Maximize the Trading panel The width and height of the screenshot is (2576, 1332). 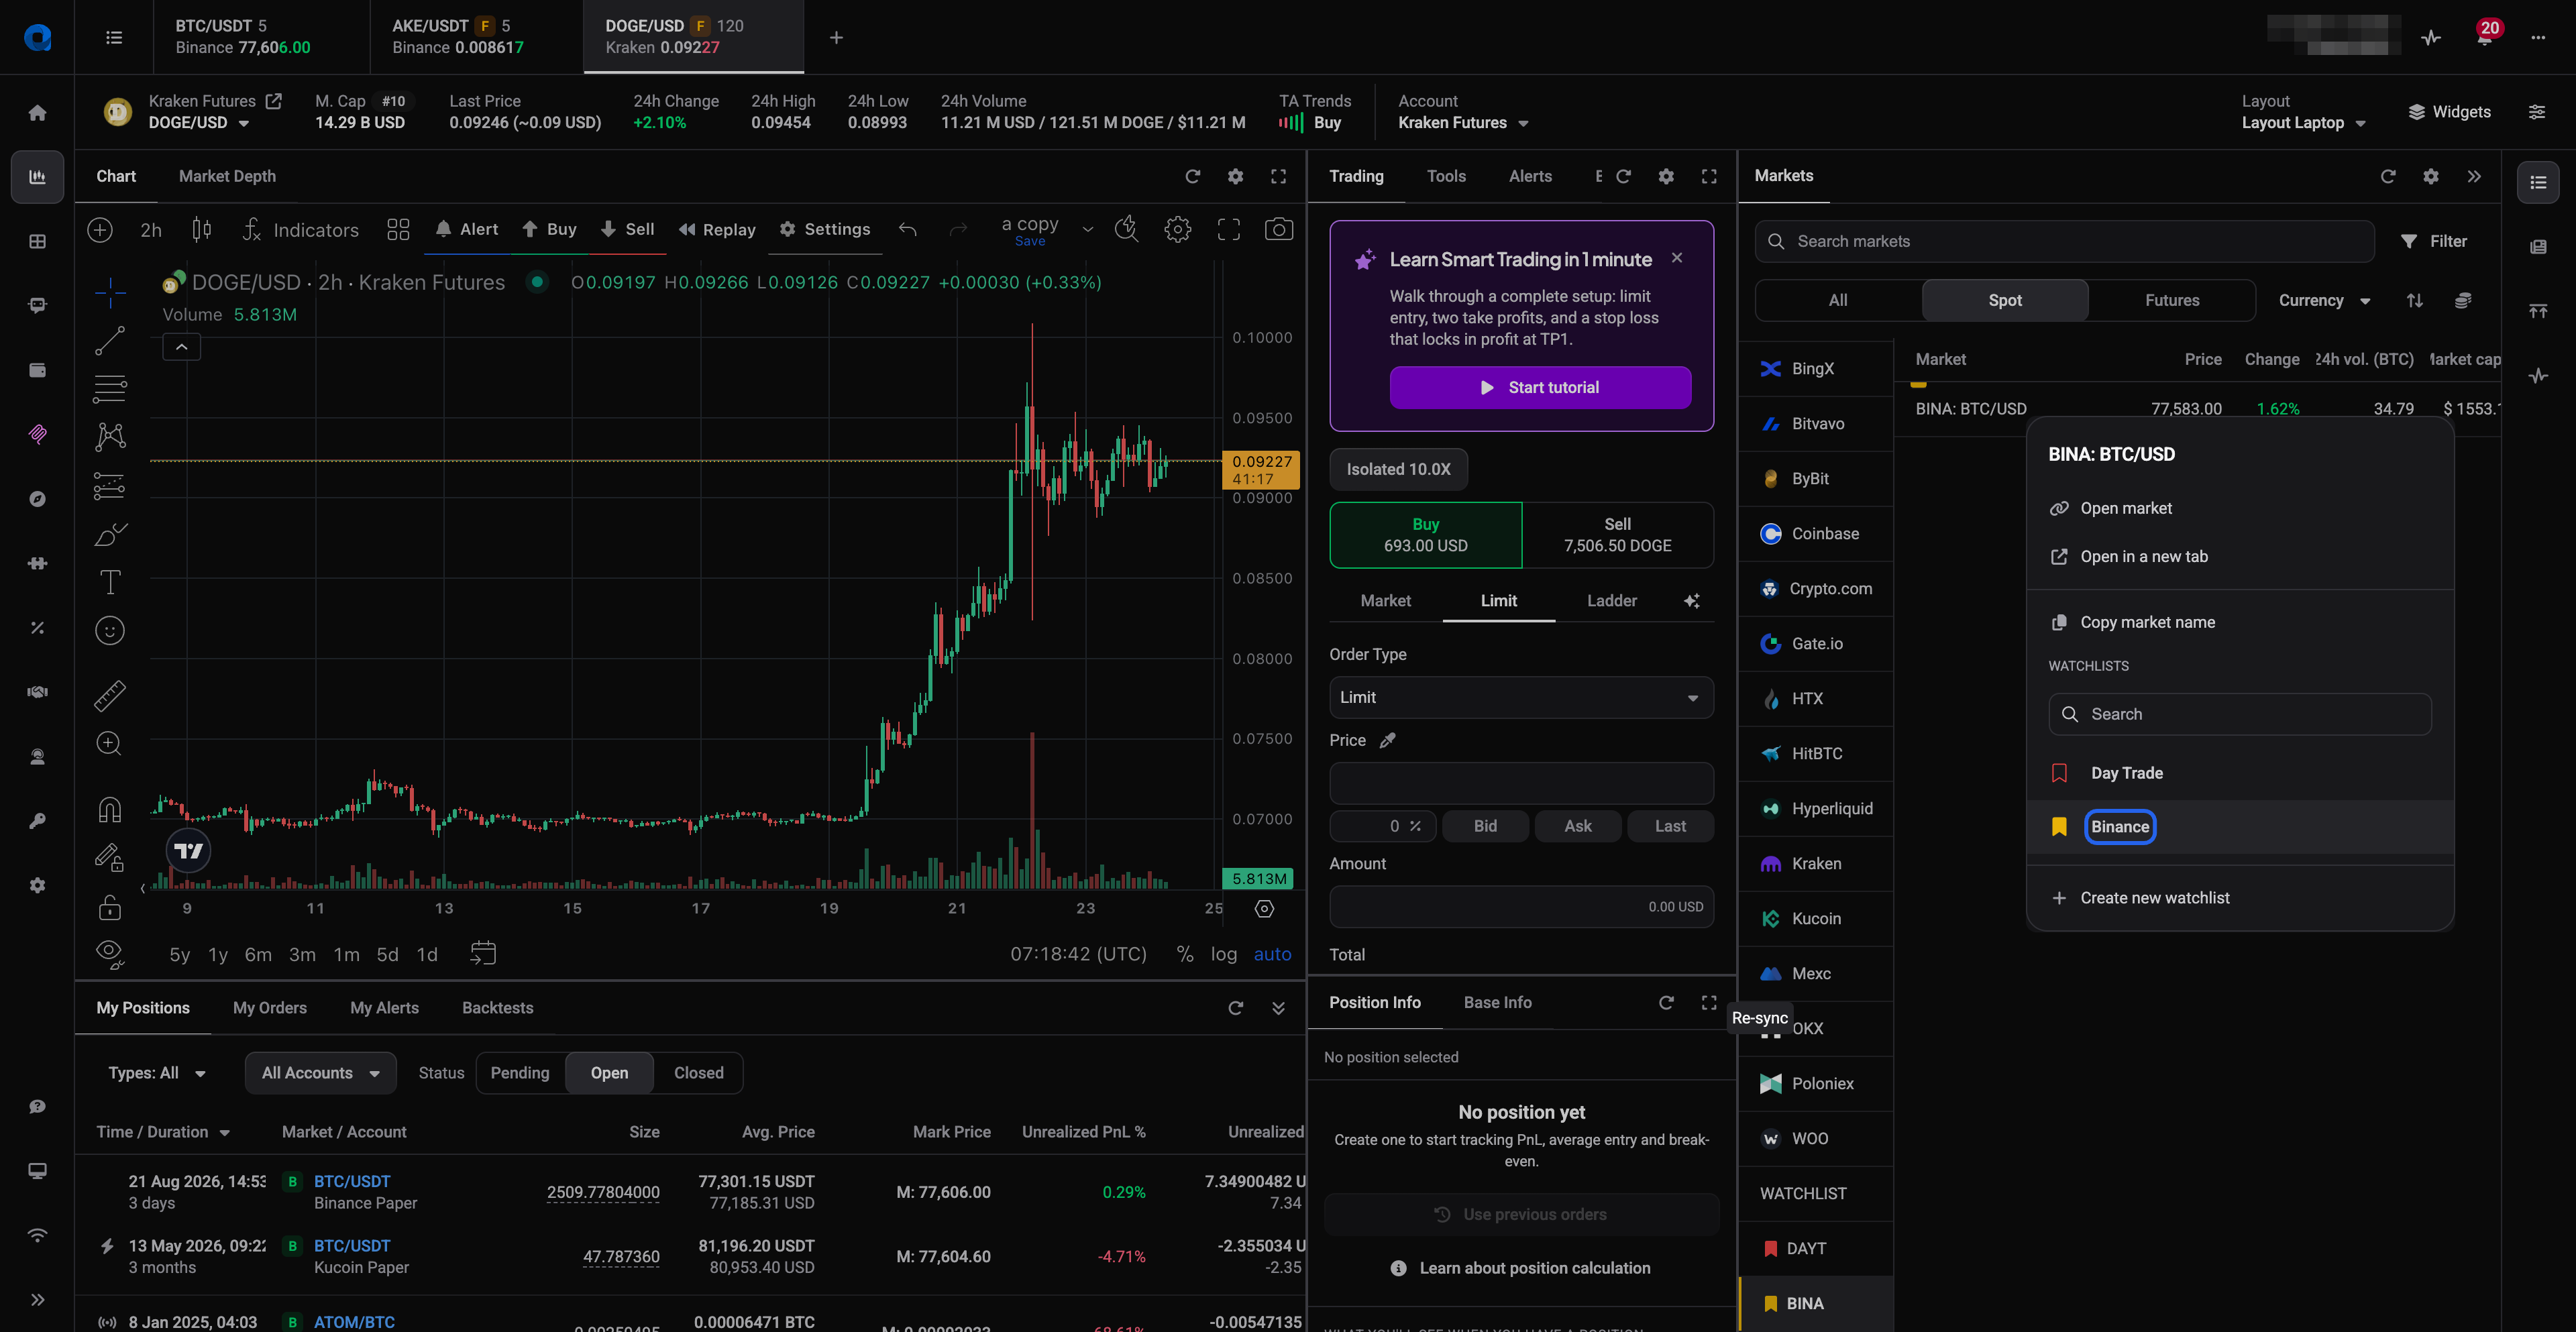[x=1709, y=176]
